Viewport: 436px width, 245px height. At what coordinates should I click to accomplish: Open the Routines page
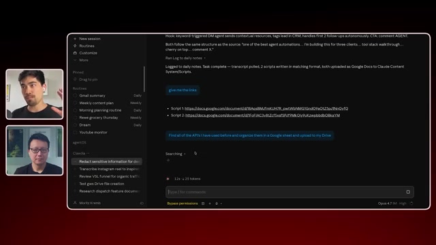pos(87,46)
